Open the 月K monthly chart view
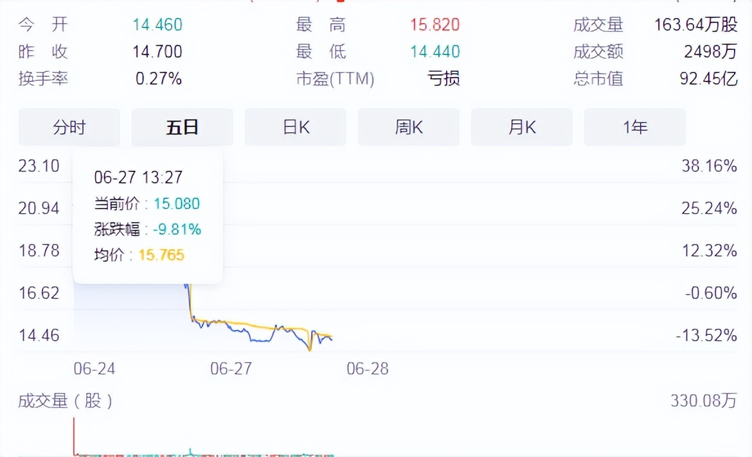 pos(521,127)
